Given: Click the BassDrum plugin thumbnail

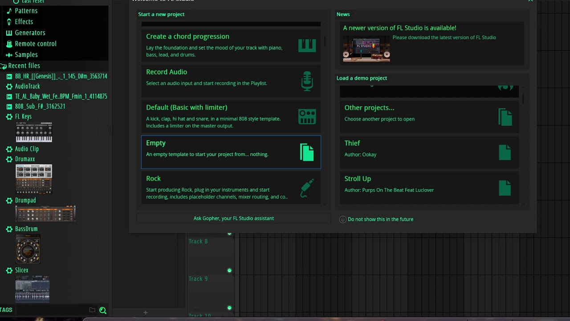Looking at the screenshot, I should [x=28, y=249].
